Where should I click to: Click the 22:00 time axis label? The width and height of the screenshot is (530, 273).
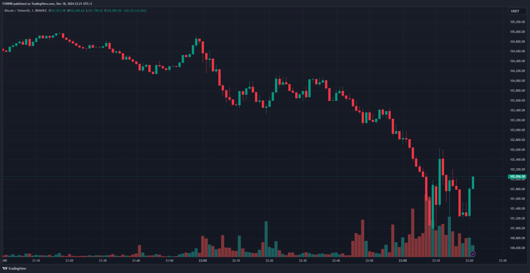pyautogui.click(x=203, y=261)
